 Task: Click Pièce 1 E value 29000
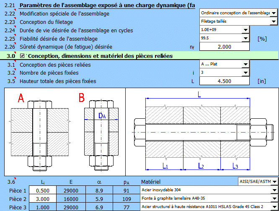[x=71, y=190]
